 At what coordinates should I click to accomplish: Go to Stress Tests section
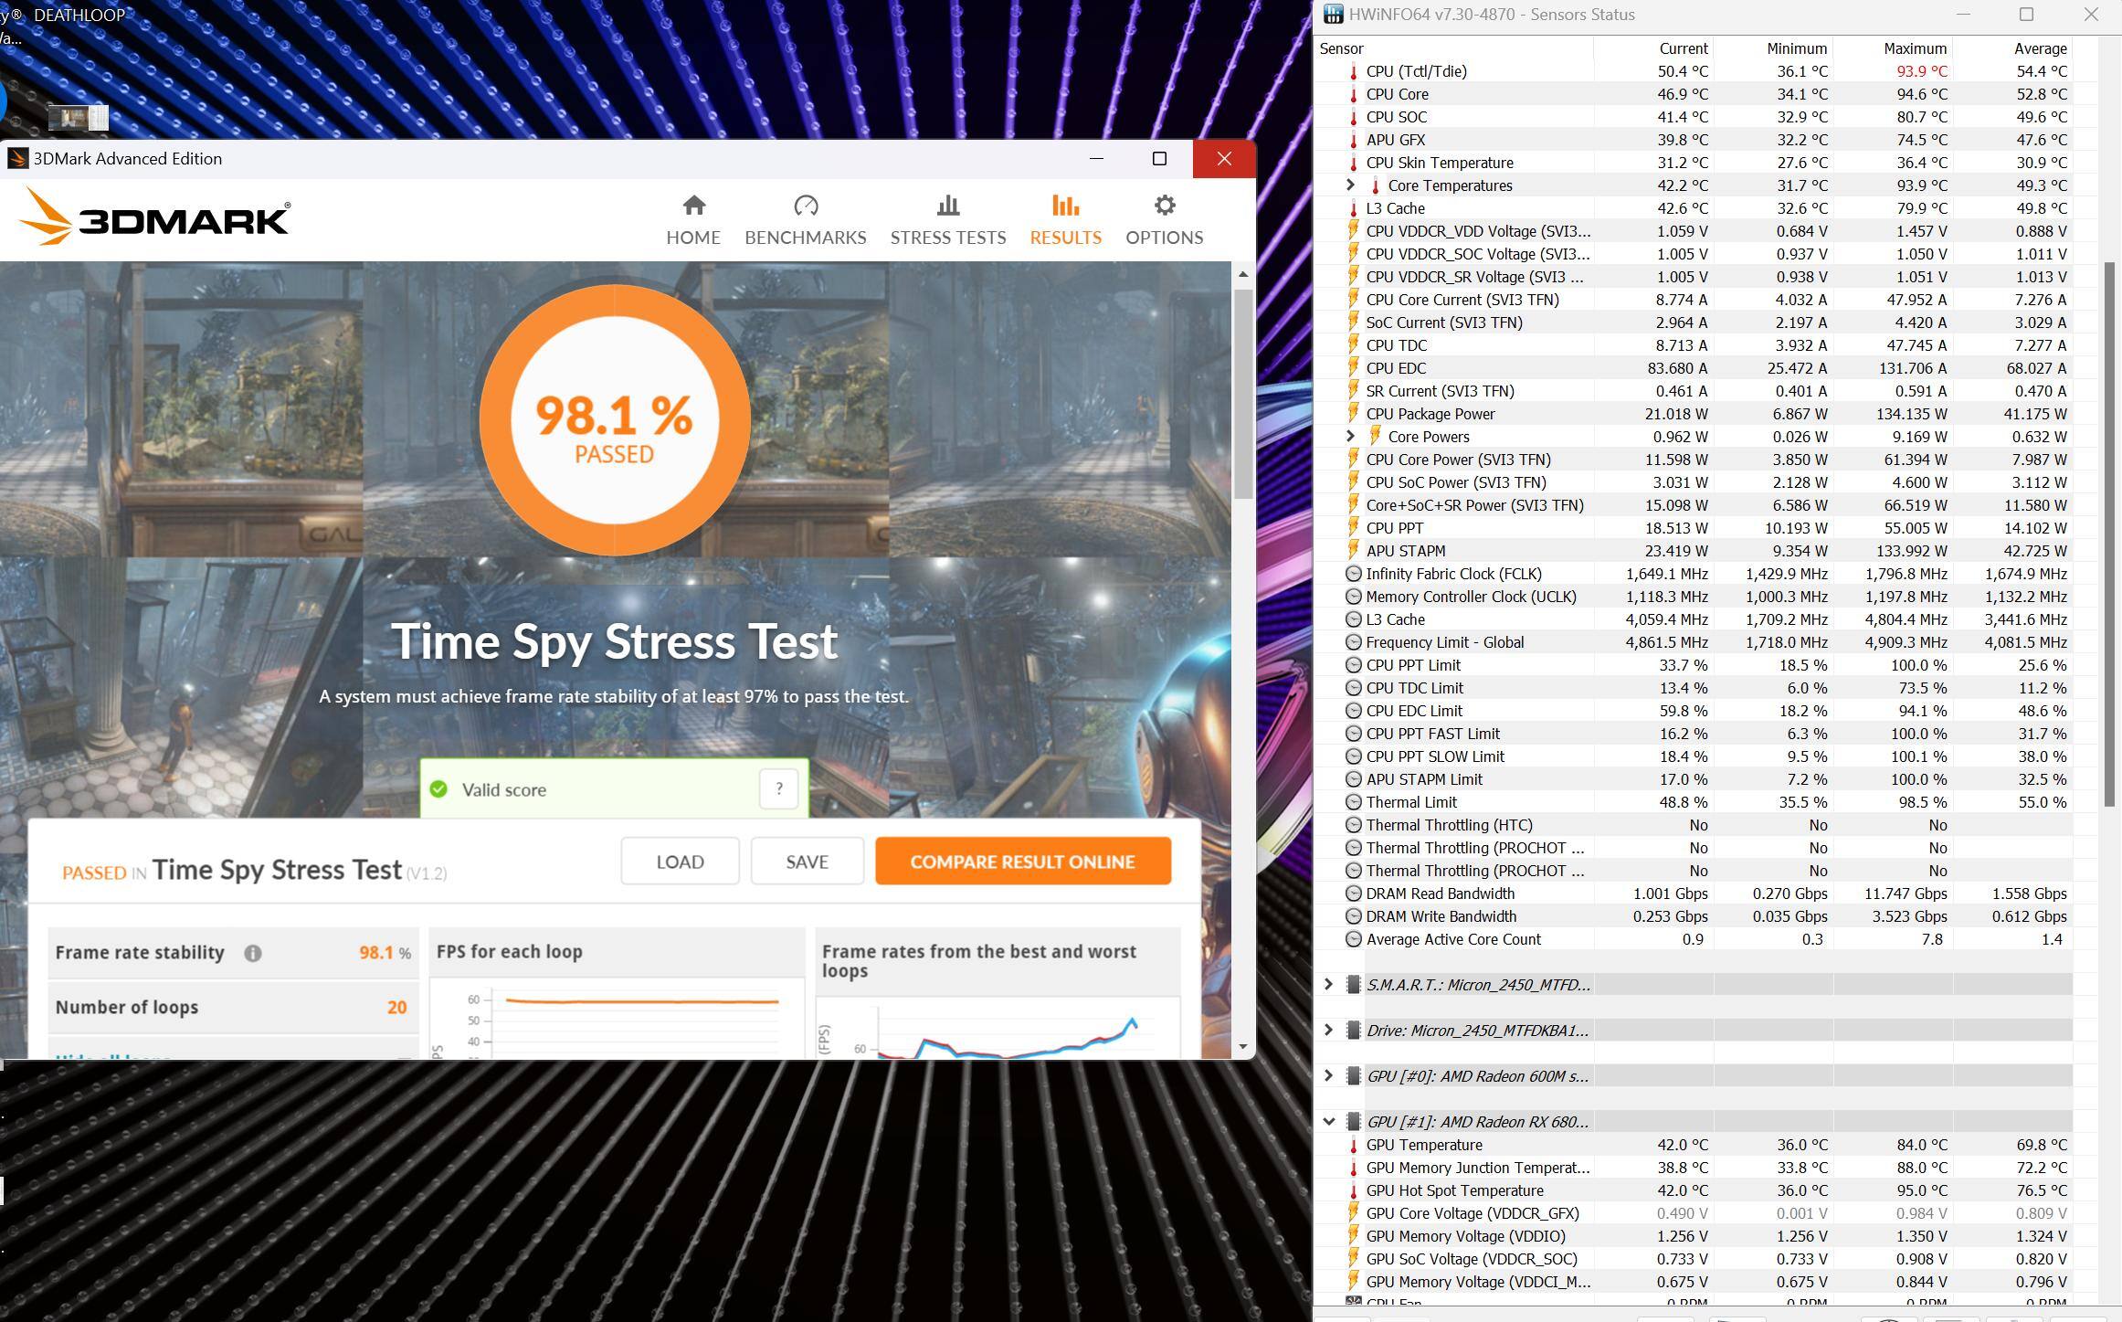(947, 220)
